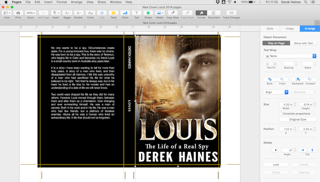Open the Fonts panel icon
The width and height of the screenshot is (320, 182).
pos(90,13)
